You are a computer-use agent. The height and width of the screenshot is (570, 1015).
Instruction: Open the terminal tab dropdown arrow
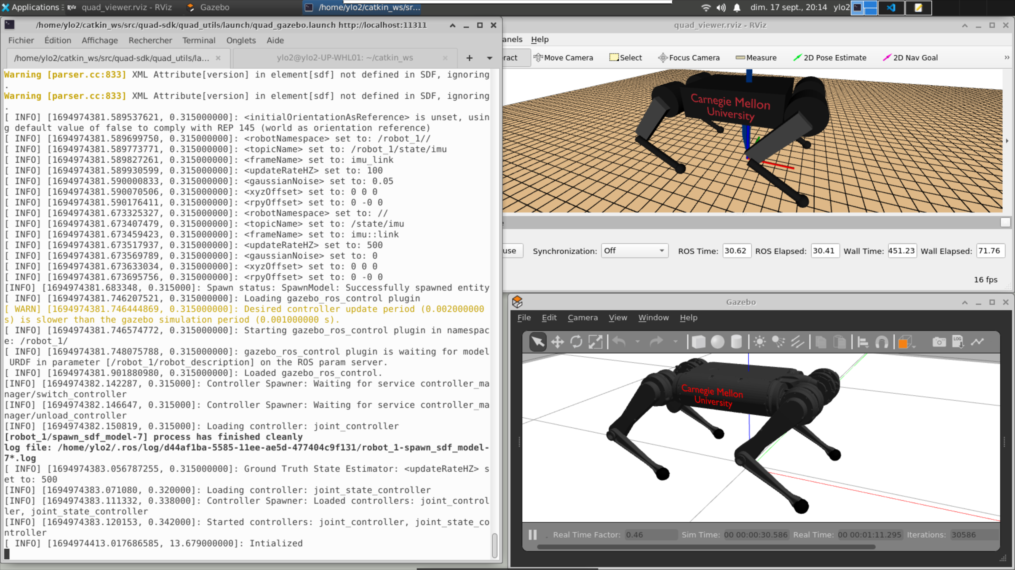(489, 57)
